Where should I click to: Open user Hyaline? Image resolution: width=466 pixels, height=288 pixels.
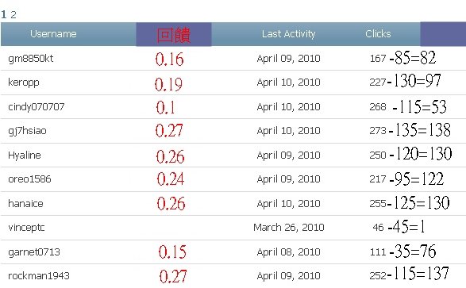point(25,155)
